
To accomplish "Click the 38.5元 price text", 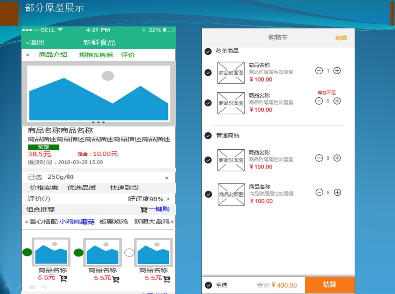I will [x=40, y=154].
